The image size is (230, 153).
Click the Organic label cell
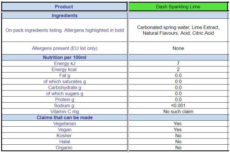pyautogui.click(x=64, y=148)
